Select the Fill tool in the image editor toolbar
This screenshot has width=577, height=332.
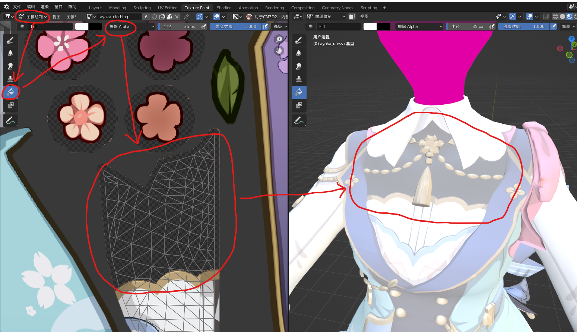coord(10,92)
